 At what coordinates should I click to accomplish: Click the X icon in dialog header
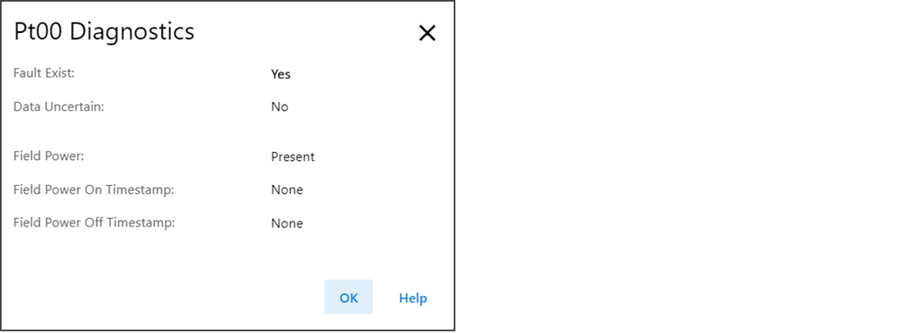(x=427, y=34)
